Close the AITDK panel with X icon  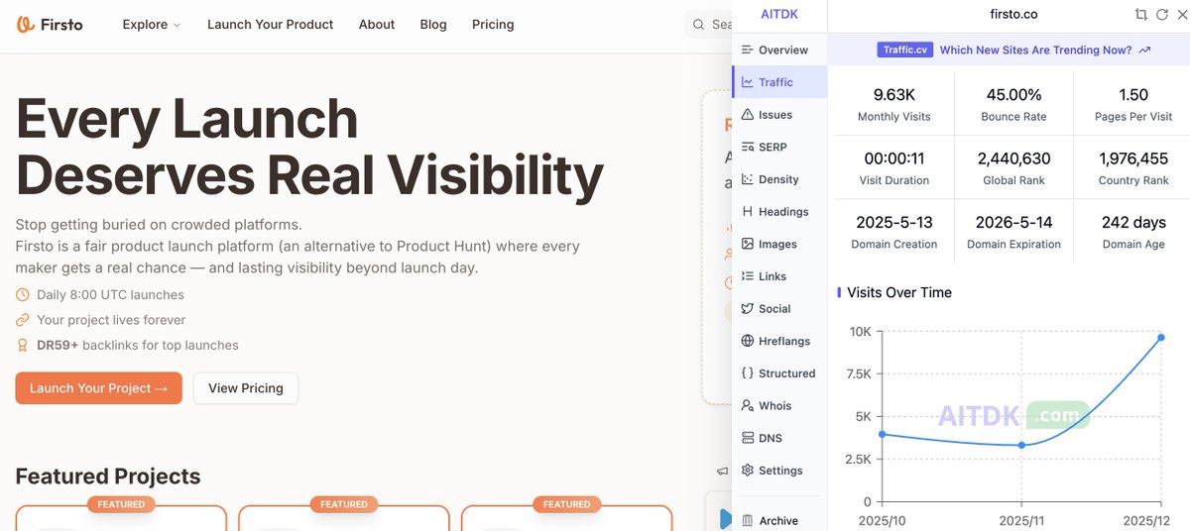[x=1181, y=15]
